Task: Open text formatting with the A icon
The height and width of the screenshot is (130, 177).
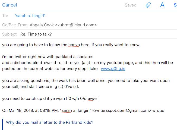Action: pyautogui.click(x=162, y=5)
